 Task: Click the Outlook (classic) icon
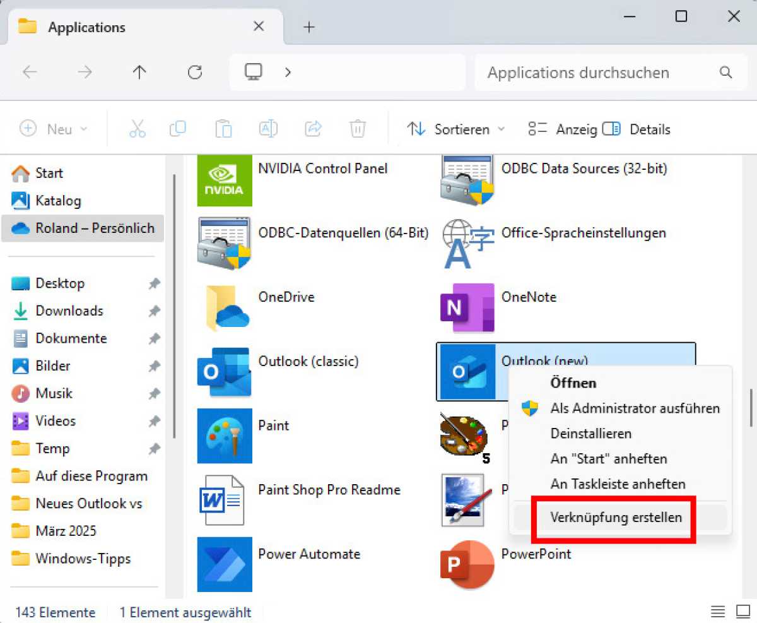(x=224, y=372)
